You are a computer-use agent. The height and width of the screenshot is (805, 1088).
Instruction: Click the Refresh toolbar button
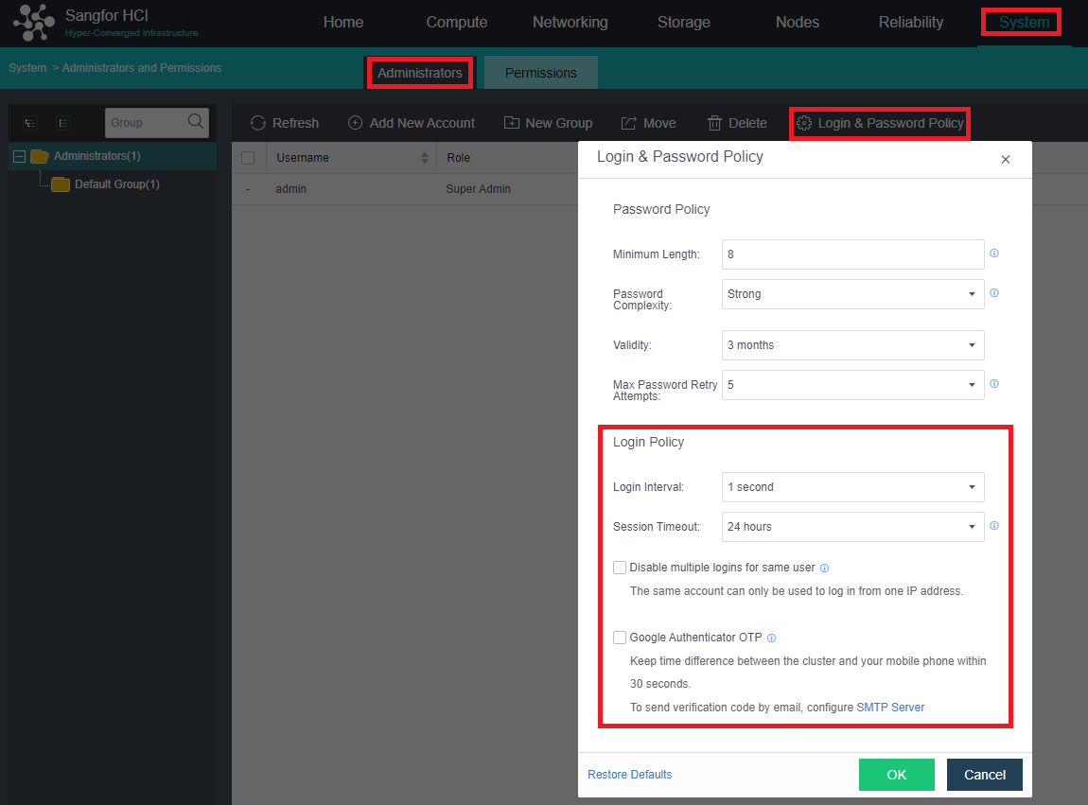(285, 123)
